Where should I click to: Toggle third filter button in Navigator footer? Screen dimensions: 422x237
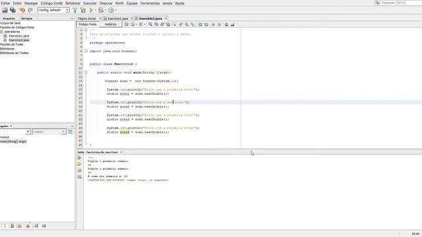coord(20,226)
